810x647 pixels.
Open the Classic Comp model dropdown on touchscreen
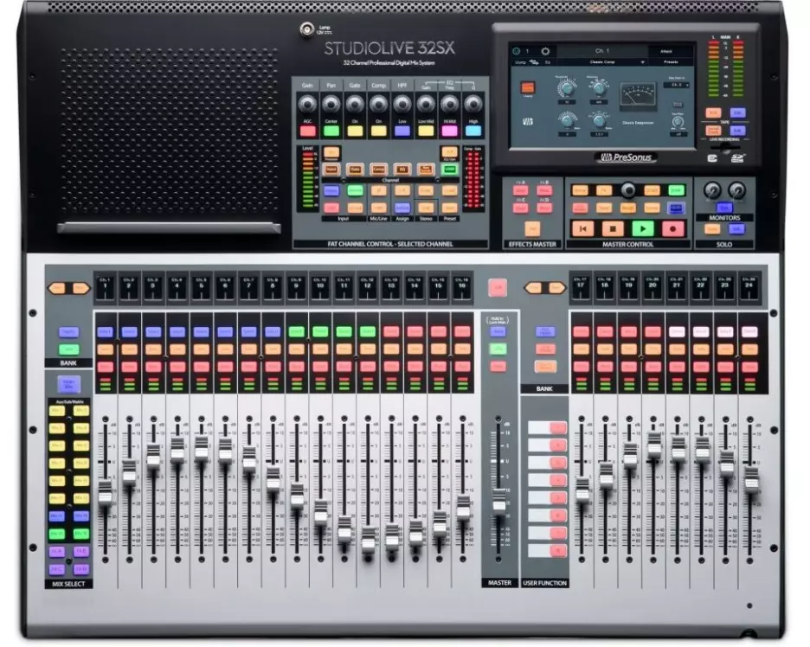pos(601,63)
